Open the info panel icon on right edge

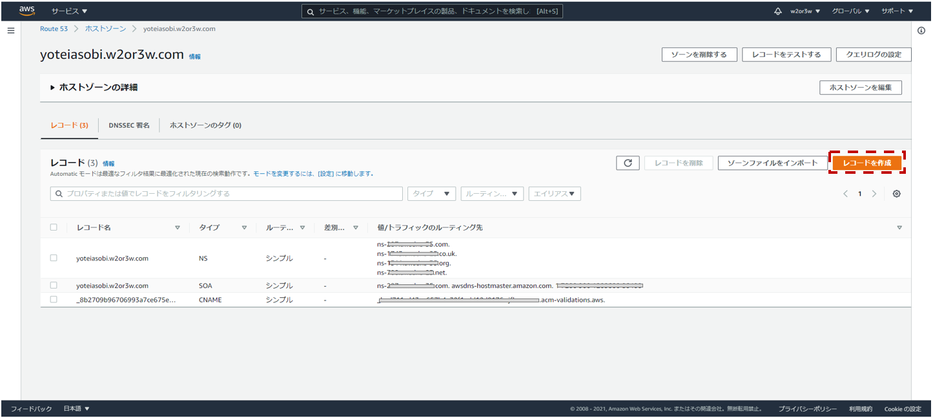921,31
